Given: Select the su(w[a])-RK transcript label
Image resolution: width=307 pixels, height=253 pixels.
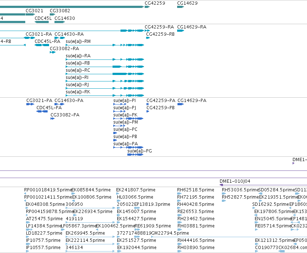Looking at the screenshot, I should click(78, 92).
